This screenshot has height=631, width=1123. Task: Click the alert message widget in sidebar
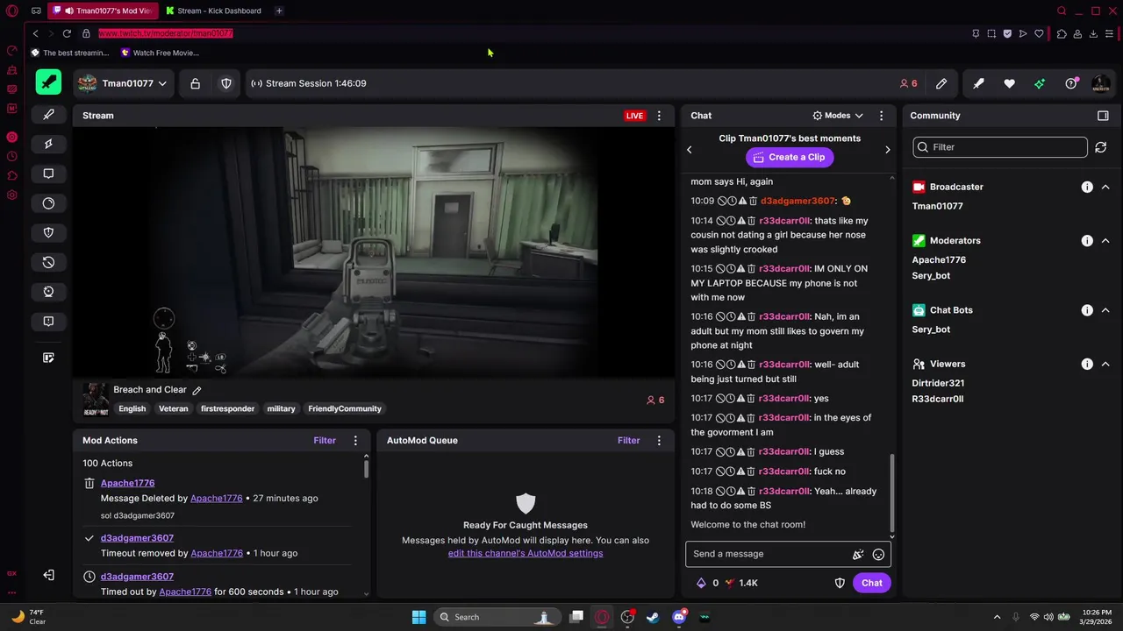[x=48, y=322]
